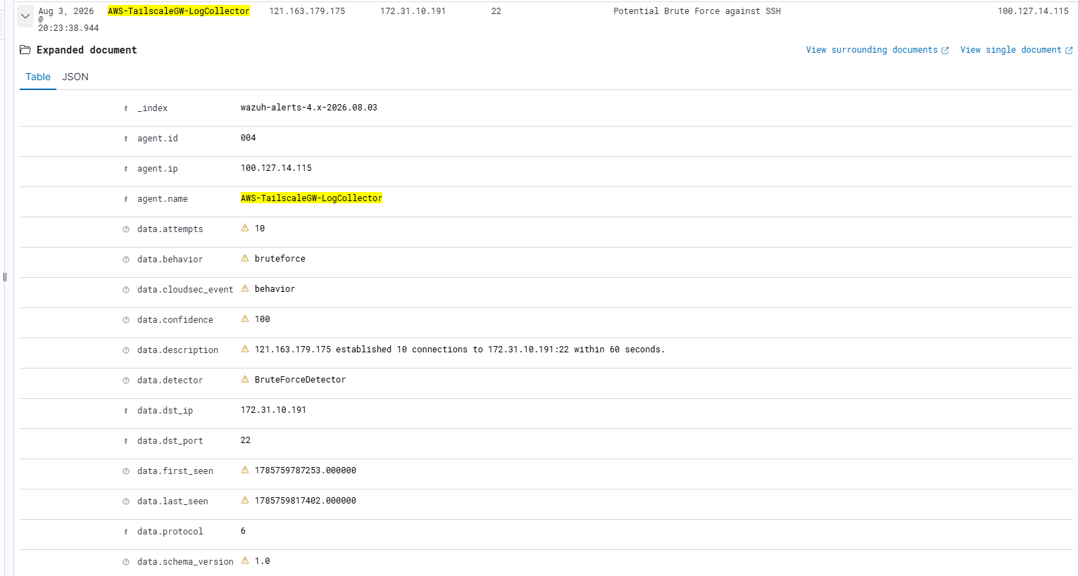The height and width of the screenshot is (576, 1078).
Task: Open View single document link
Action: coord(1016,50)
